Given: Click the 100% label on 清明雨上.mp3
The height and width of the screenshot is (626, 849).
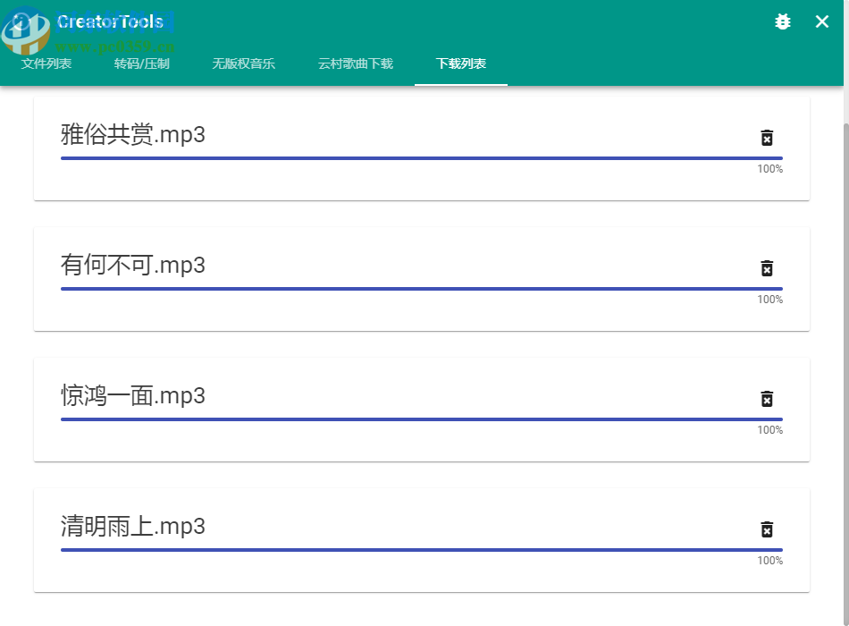Looking at the screenshot, I should tap(769, 561).
